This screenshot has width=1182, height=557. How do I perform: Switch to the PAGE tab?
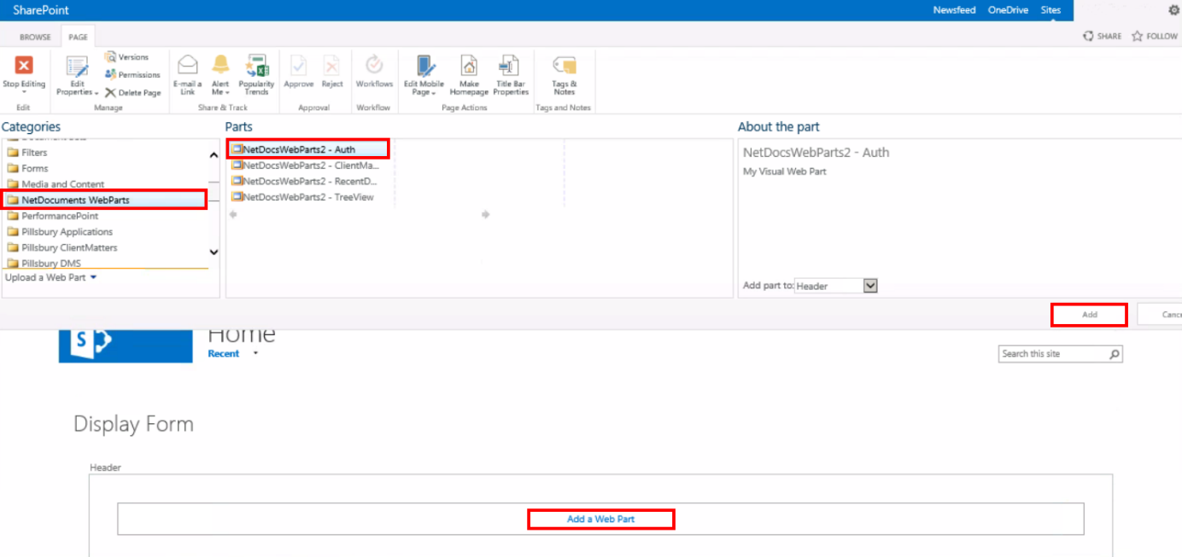78,38
